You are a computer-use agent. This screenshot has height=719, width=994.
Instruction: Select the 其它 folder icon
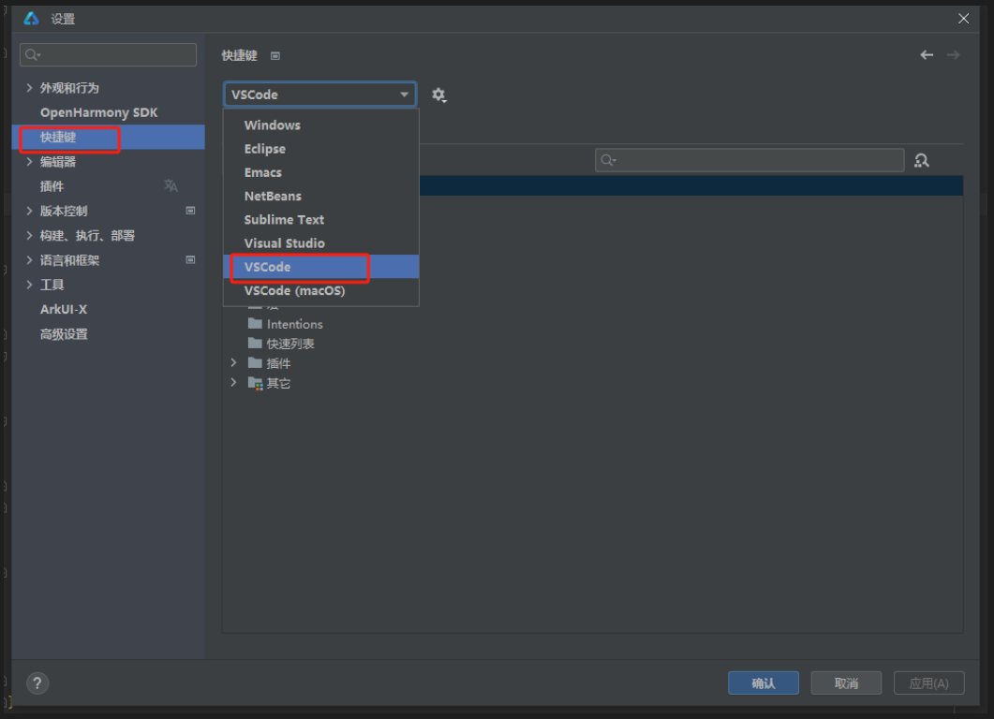click(x=255, y=383)
